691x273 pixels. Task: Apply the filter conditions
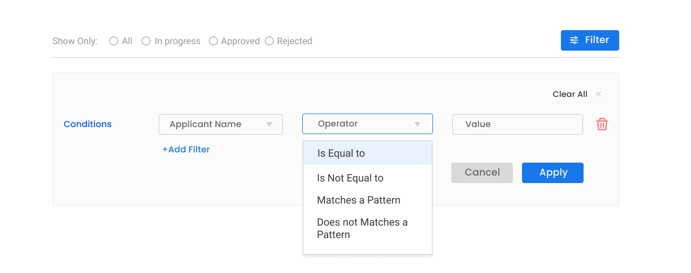[552, 173]
